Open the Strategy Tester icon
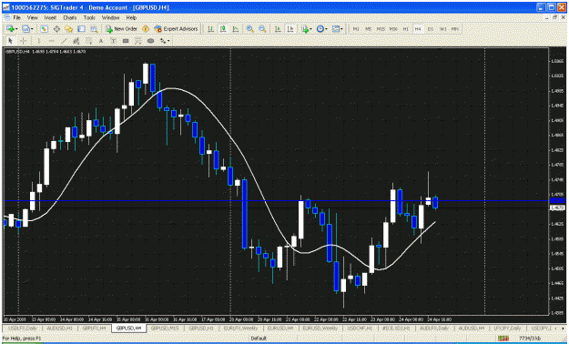The height and width of the screenshot is (344, 569). [x=94, y=29]
